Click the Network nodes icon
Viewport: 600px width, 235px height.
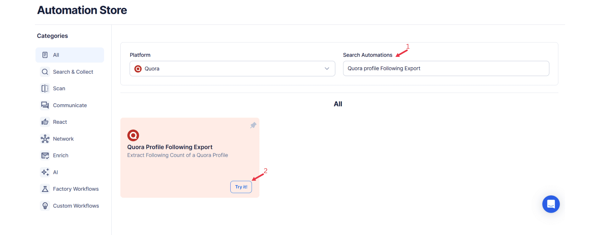point(45,139)
